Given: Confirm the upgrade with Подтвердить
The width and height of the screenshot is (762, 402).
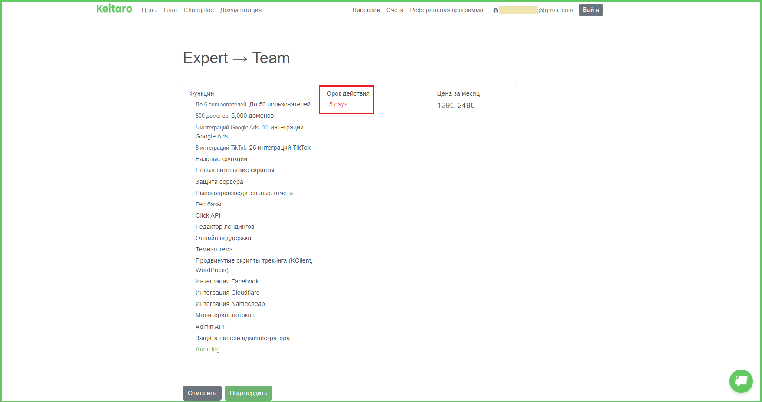Looking at the screenshot, I should pos(249,393).
